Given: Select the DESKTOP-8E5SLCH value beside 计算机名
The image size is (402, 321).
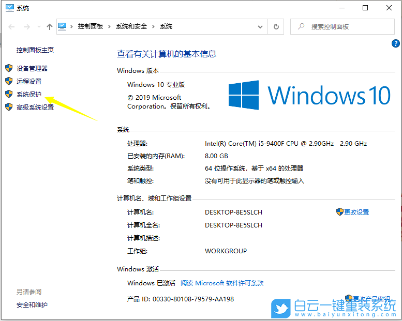Looking at the screenshot, I should [x=233, y=212].
